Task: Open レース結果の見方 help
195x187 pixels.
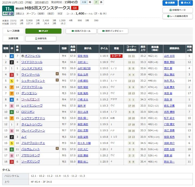Action: point(178,16)
